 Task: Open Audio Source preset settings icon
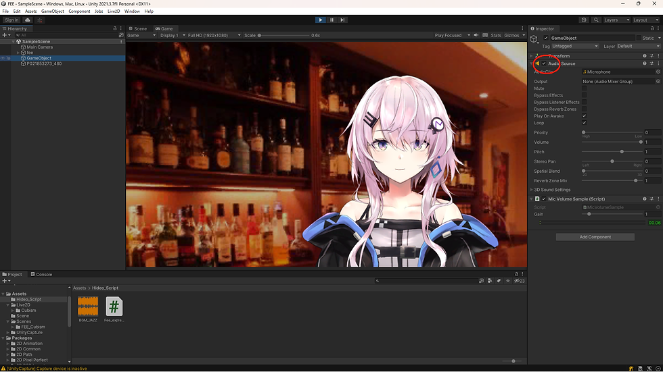point(651,63)
